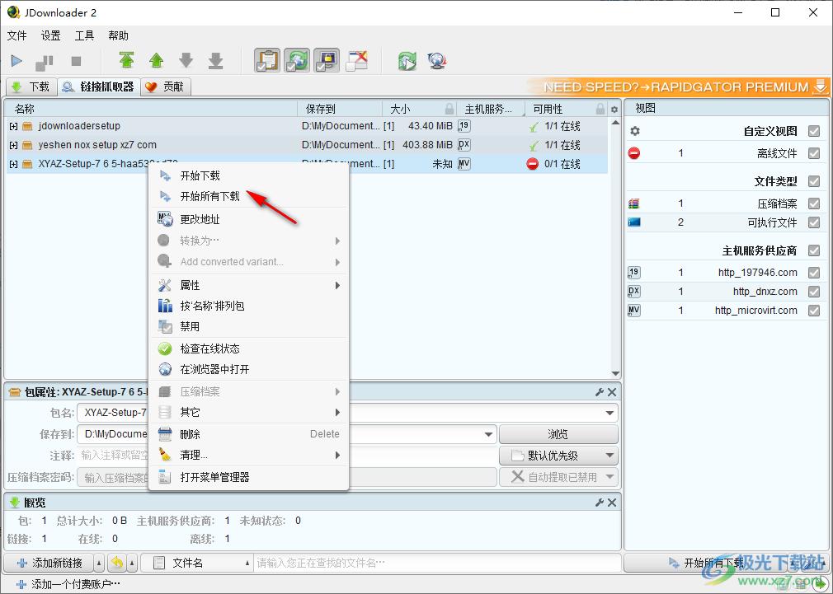Viewport: 833px width, 594px height.
Task: Open the 自动提取已禁用 dropdown
Action: [x=609, y=477]
